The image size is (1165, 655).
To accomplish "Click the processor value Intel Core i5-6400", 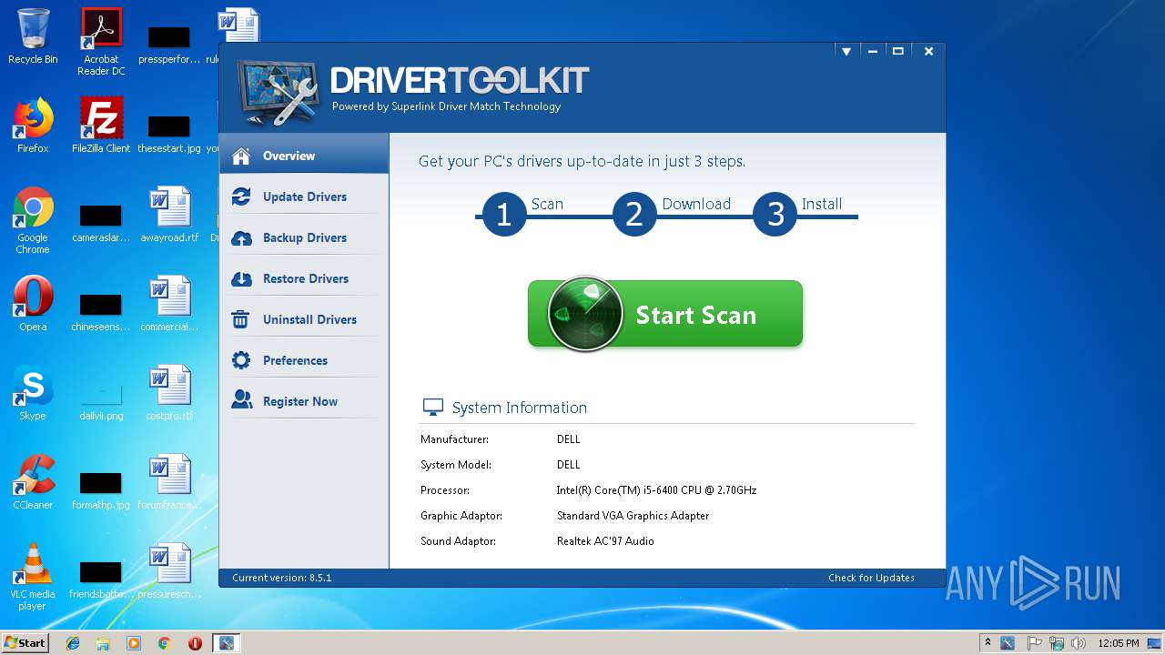I will (x=656, y=490).
